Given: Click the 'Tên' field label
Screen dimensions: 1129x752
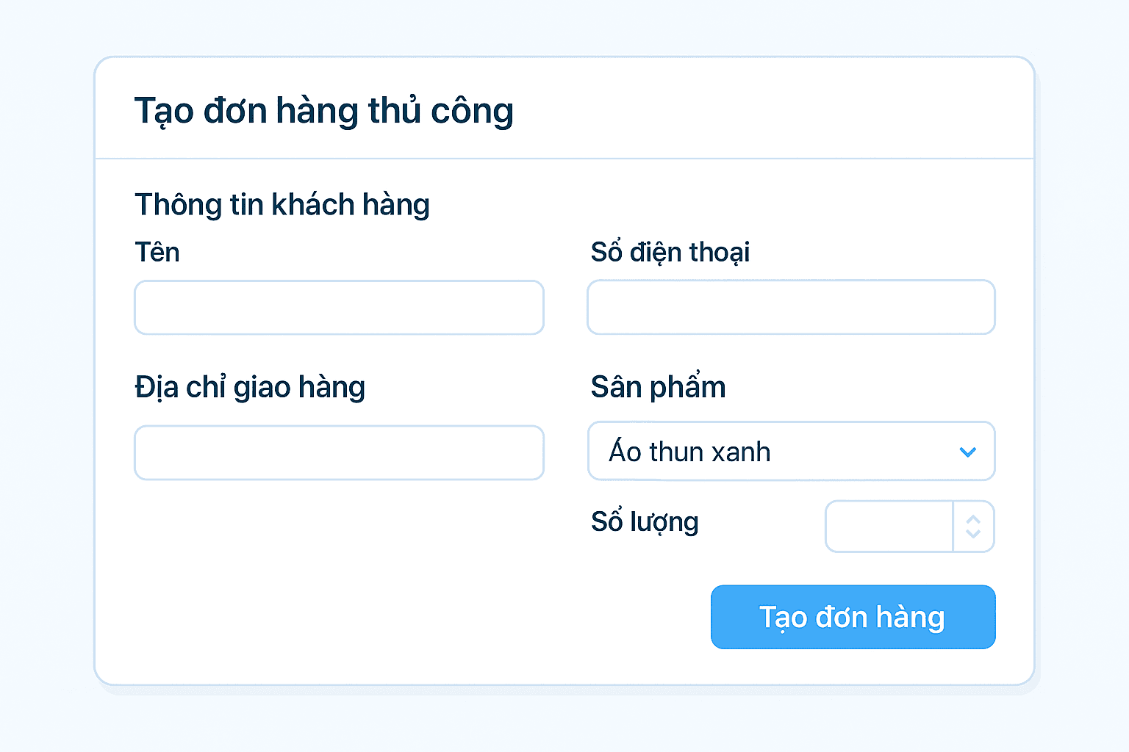Looking at the screenshot, I should (157, 253).
